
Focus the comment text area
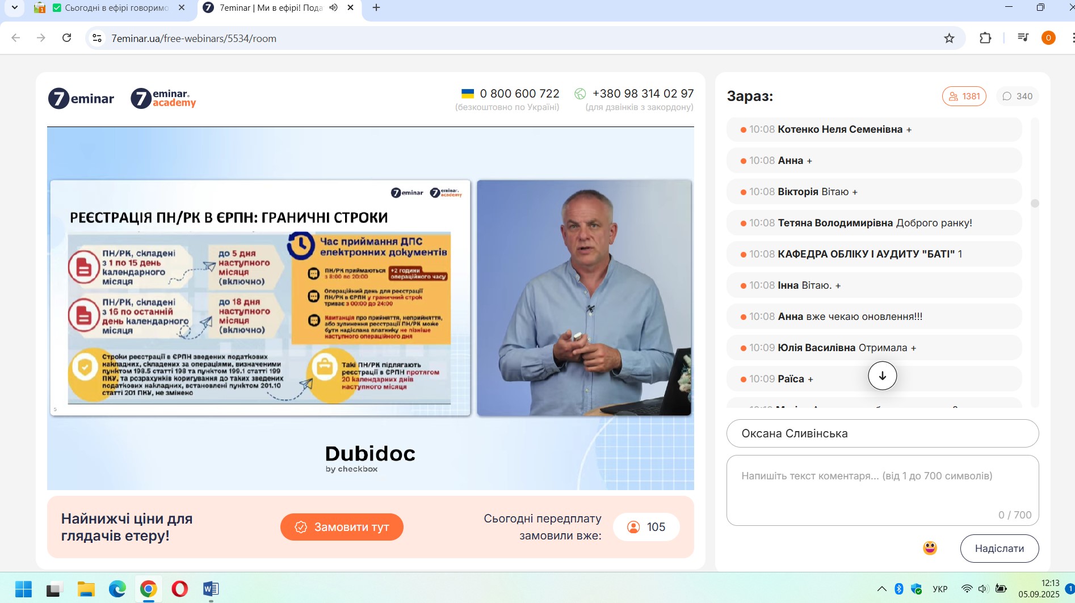point(883,490)
